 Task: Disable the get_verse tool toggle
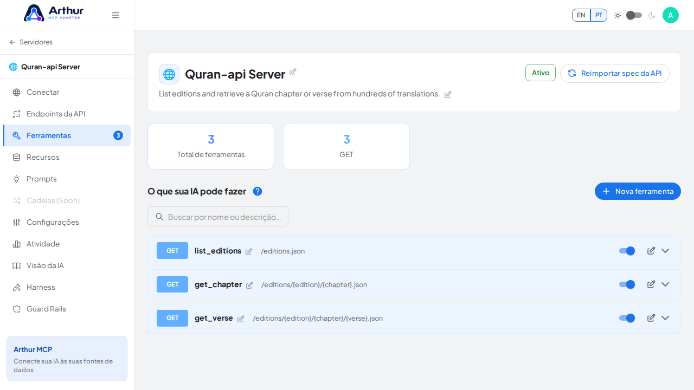pos(627,318)
